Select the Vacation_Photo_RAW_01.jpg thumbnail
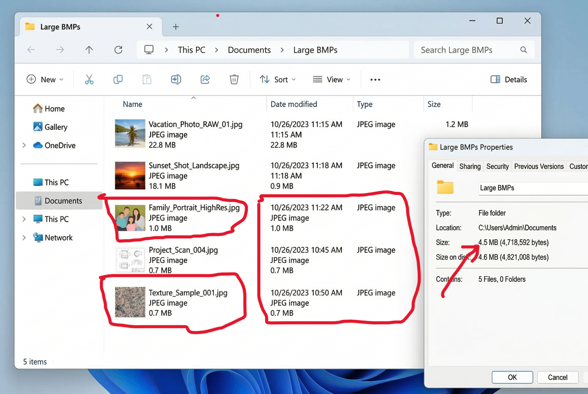 [130, 134]
